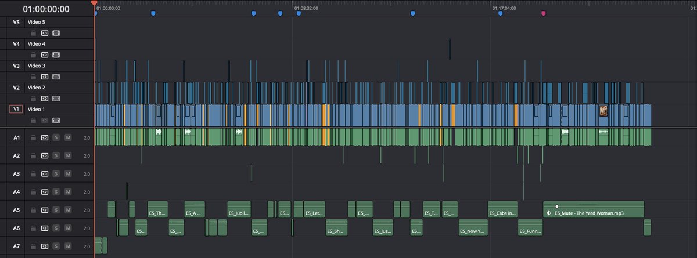
Task: Click keyframe icon on Yard Woman clip
Action: click(548, 213)
